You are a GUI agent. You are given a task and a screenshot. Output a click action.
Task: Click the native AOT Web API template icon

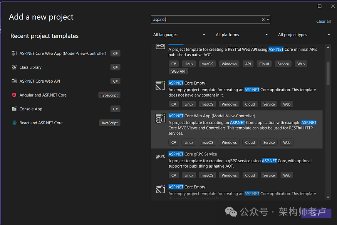[x=160, y=46]
